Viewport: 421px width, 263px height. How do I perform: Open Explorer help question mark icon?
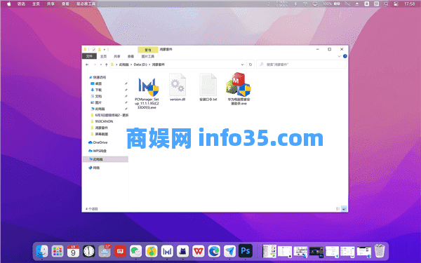point(345,56)
